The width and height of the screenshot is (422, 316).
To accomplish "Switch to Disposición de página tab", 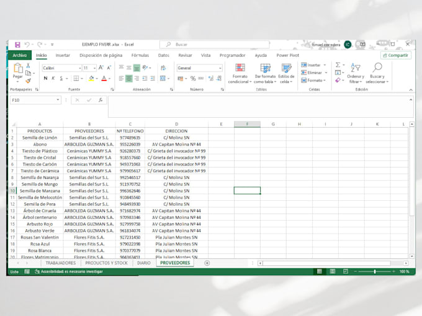I will (x=101, y=55).
